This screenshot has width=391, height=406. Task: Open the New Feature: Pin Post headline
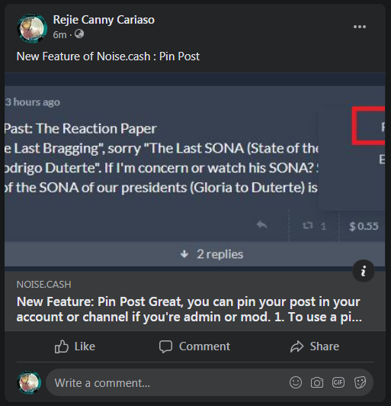click(x=189, y=309)
